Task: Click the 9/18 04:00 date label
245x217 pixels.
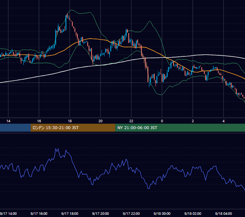Action: (x=224, y=213)
